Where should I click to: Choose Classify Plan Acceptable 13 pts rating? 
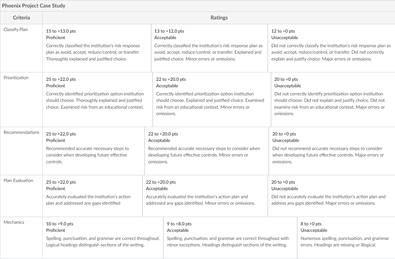point(209,48)
